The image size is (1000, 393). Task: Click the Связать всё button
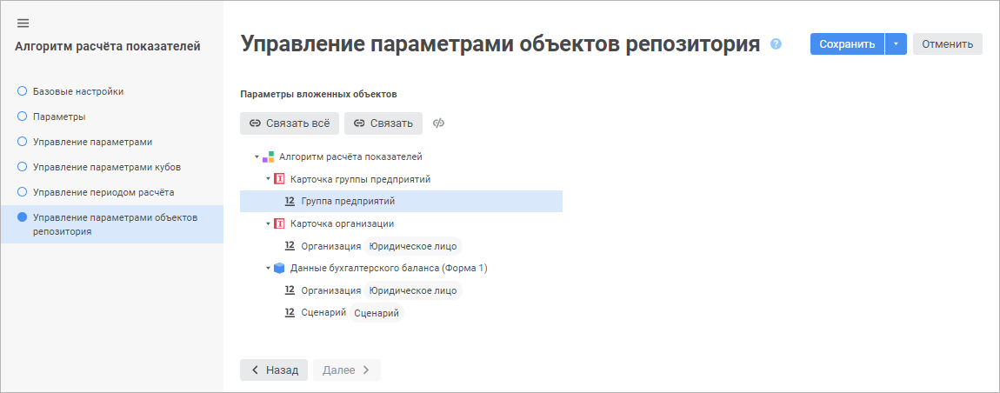coord(289,123)
